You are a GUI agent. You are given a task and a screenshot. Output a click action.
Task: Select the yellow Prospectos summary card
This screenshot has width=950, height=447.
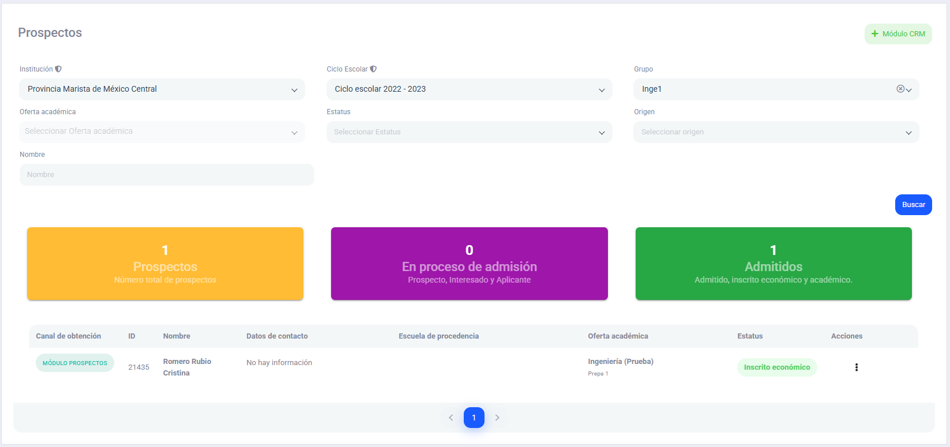pyautogui.click(x=165, y=264)
